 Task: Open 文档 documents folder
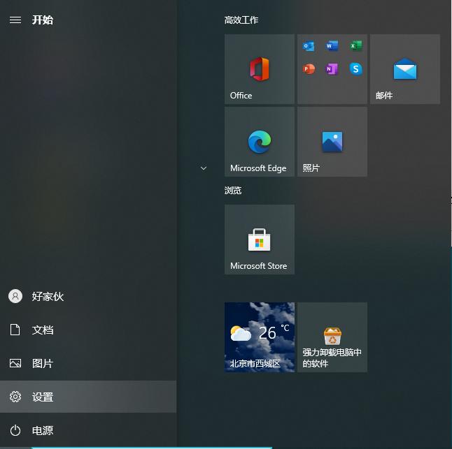[88, 330]
